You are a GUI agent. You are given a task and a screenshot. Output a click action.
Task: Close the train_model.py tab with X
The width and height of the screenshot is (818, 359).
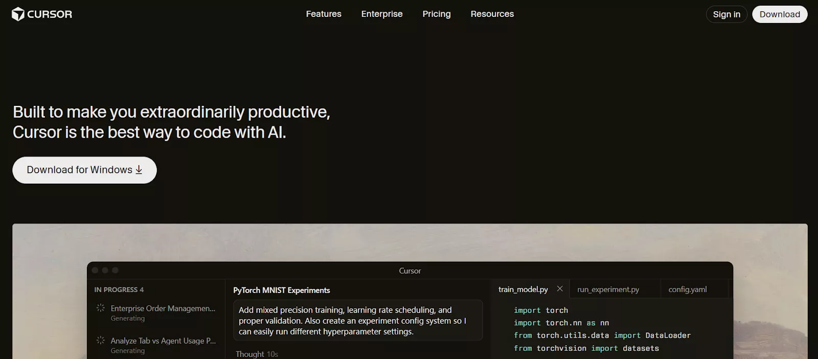pyautogui.click(x=560, y=289)
